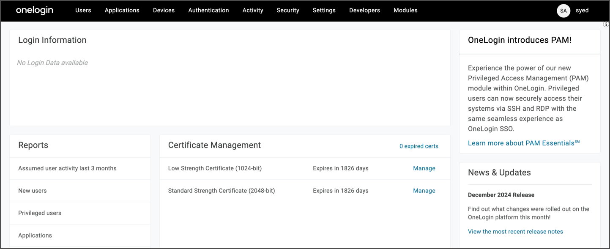The height and width of the screenshot is (249, 610).
Task: Open the Developers menu
Action: 364,11
